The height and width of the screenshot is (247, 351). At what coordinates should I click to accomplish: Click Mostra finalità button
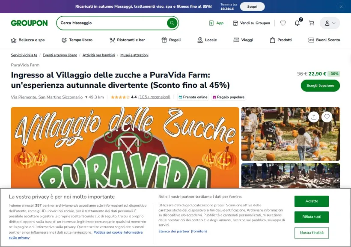coord(311,233)
